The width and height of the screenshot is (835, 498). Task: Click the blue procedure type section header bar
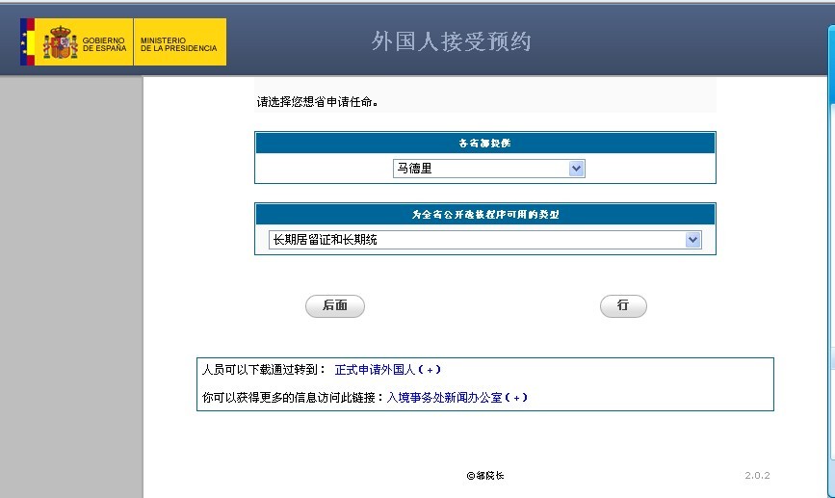pos(484,214)
